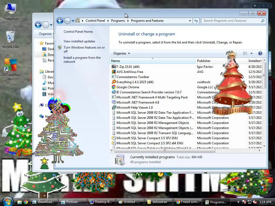Switch to Desktop B... taskbar window
This screenshot has height=206, width=275.
[101, 202]
